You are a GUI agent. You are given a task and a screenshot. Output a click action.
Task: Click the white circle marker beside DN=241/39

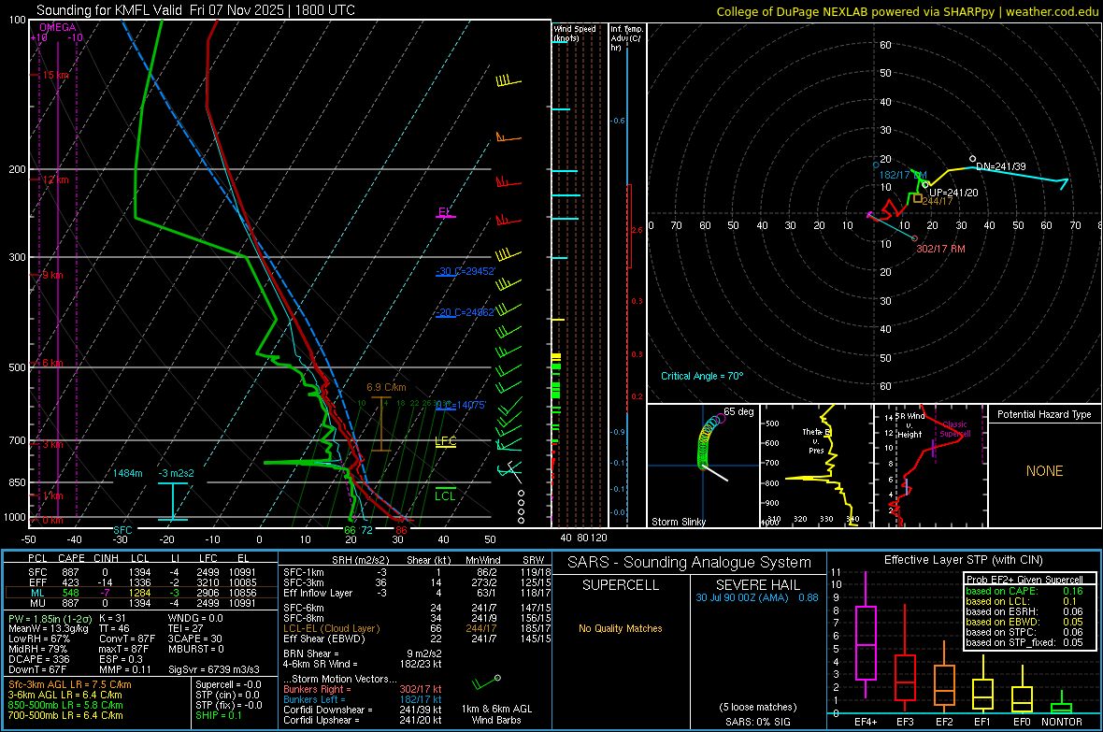[x=973, y=159]
